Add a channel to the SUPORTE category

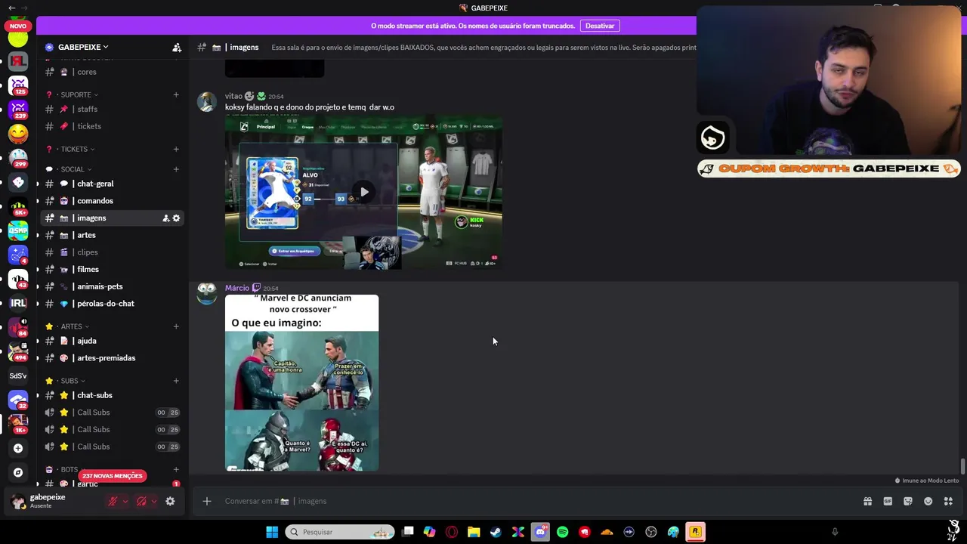176,94
